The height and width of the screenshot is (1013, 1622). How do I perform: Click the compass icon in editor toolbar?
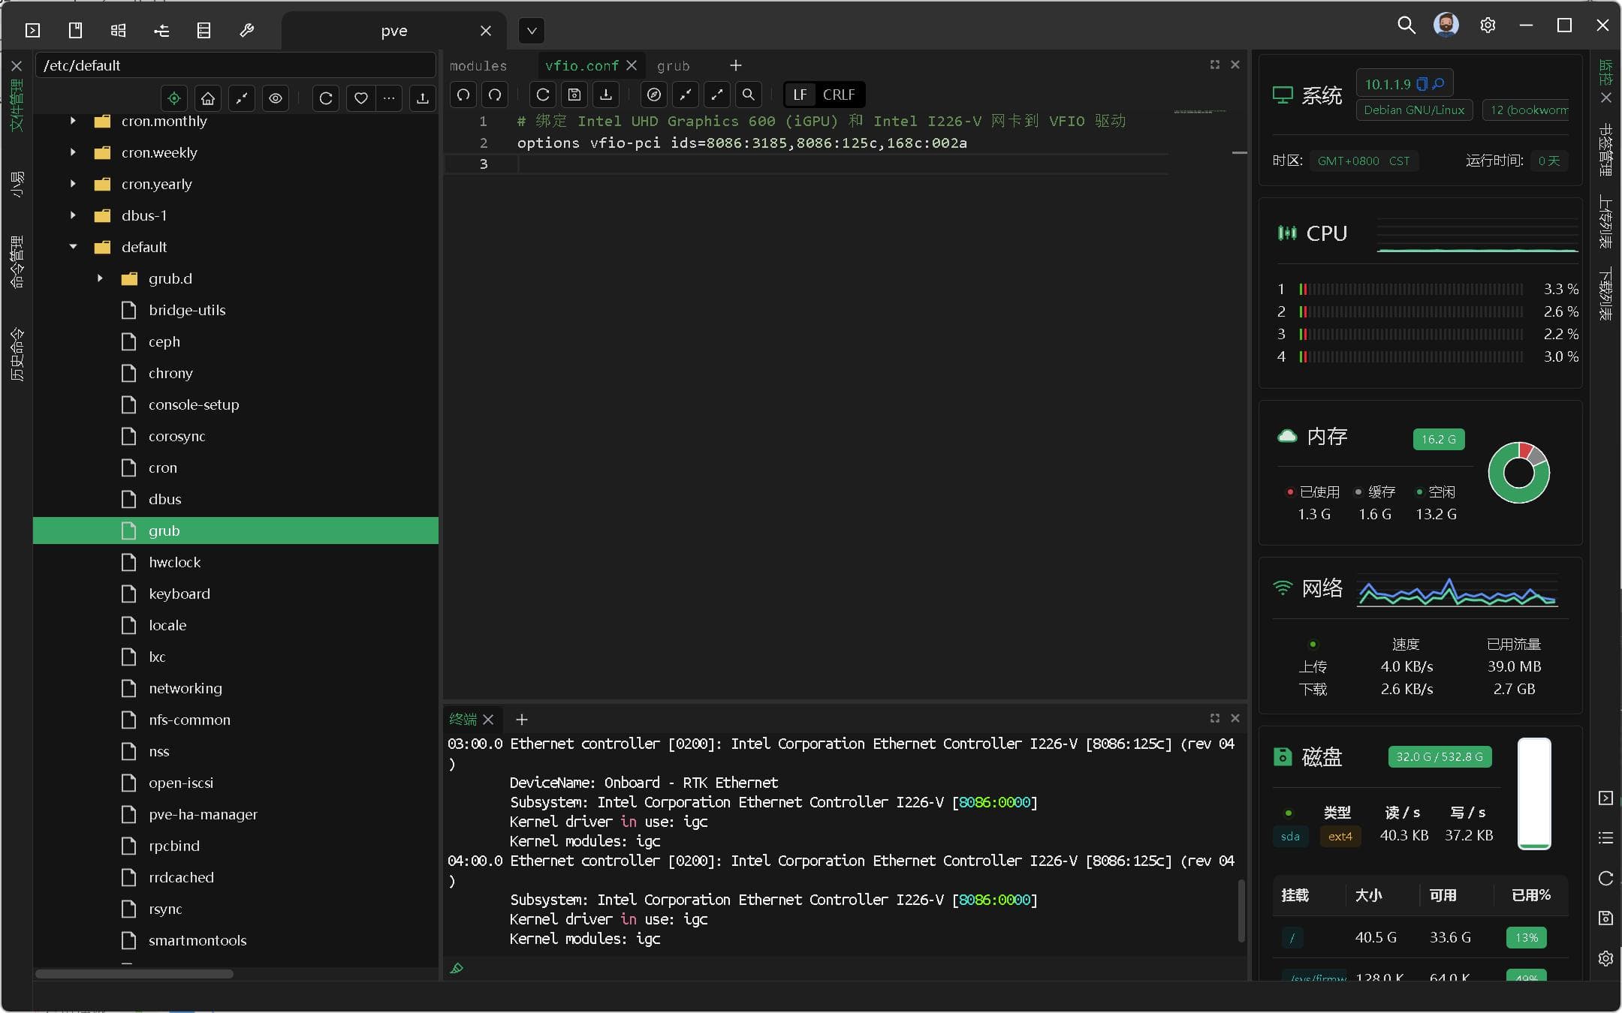coord(654,95)
